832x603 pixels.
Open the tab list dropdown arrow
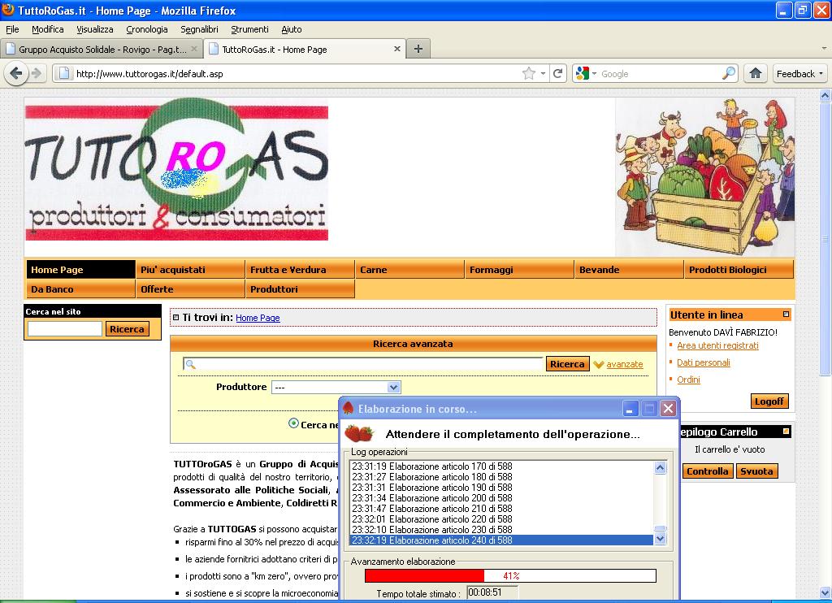click(x=824, y=48)
